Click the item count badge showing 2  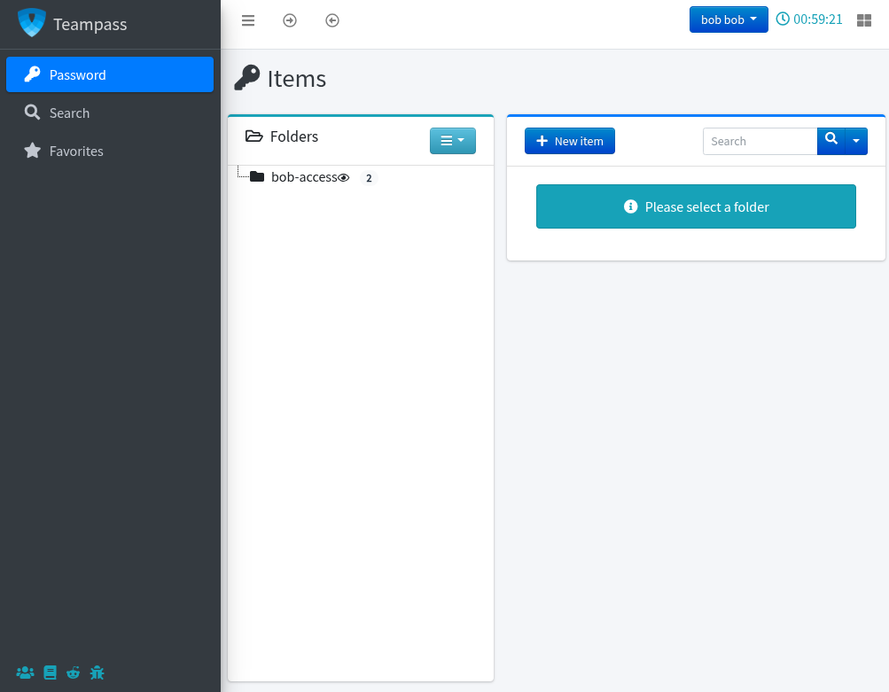pos(369,177)
